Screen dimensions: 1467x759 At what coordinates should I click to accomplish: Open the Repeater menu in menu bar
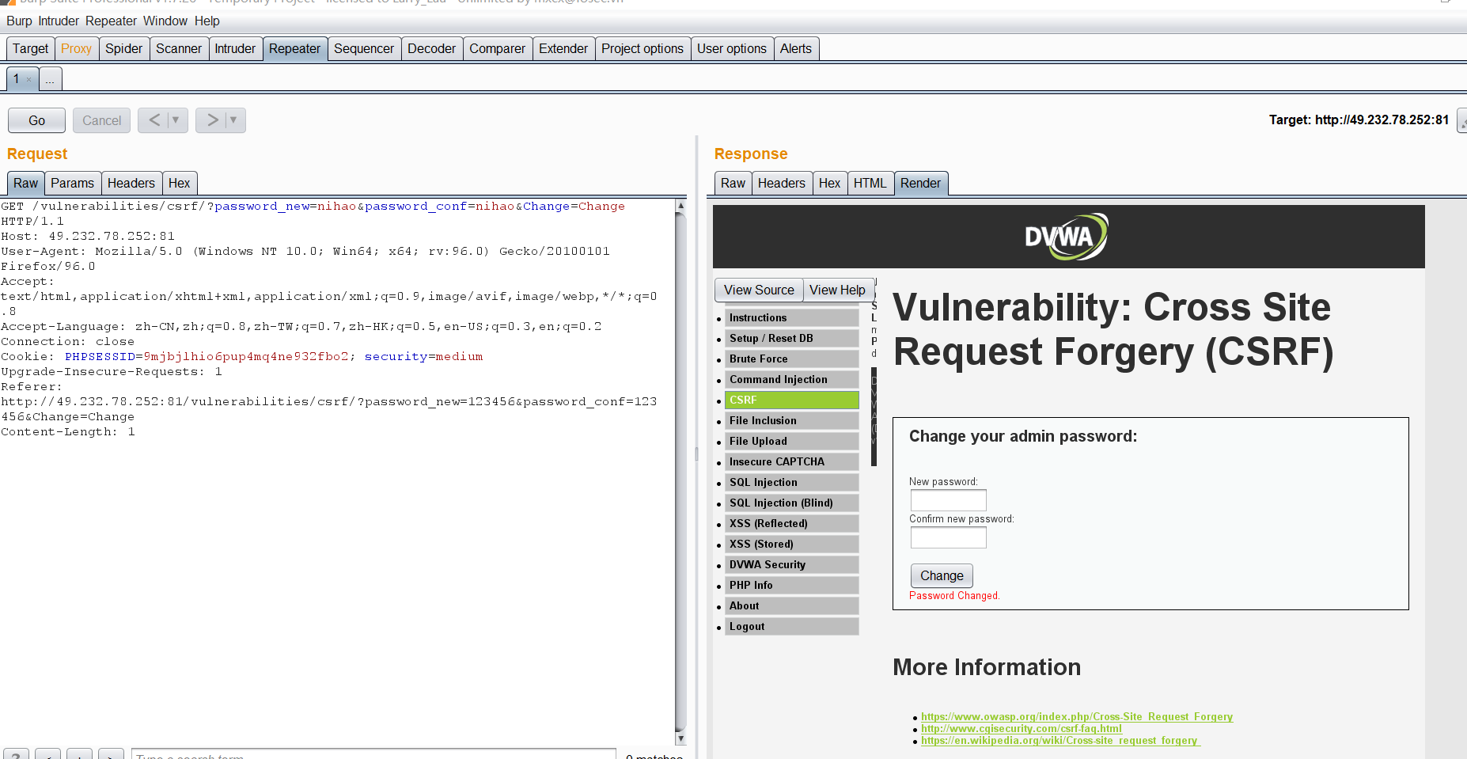[x=111, y=21]
